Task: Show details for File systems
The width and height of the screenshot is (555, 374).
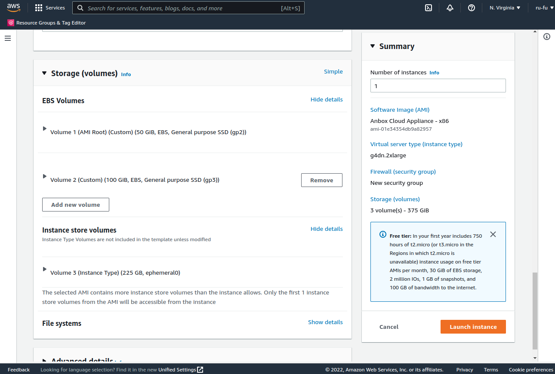Action: (x=325, y=322)
